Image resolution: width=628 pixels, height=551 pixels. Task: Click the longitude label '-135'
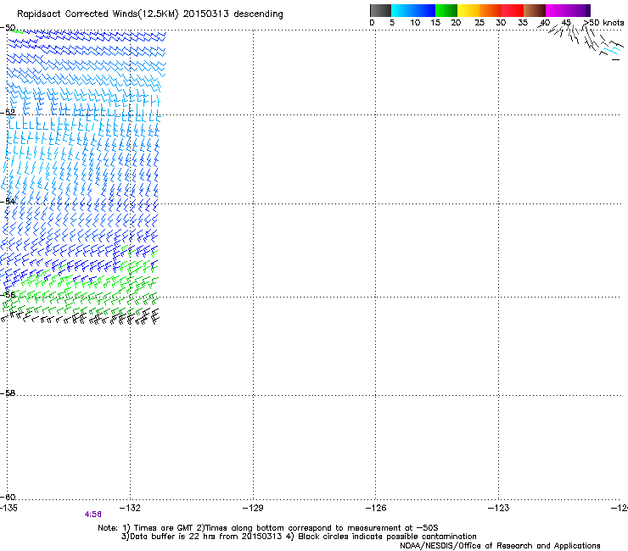[x=8, y=508]
